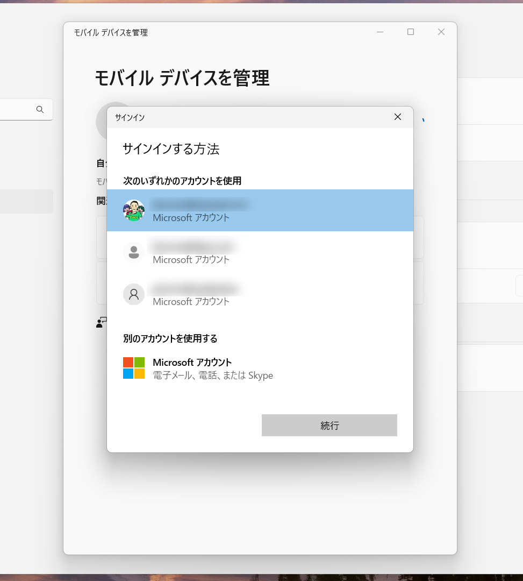Maximize the モバイル デバイスを管理 window
The image size is (523, 581).
(x=411, y=32)
